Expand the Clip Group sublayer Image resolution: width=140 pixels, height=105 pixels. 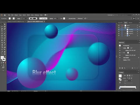(125, 34)
